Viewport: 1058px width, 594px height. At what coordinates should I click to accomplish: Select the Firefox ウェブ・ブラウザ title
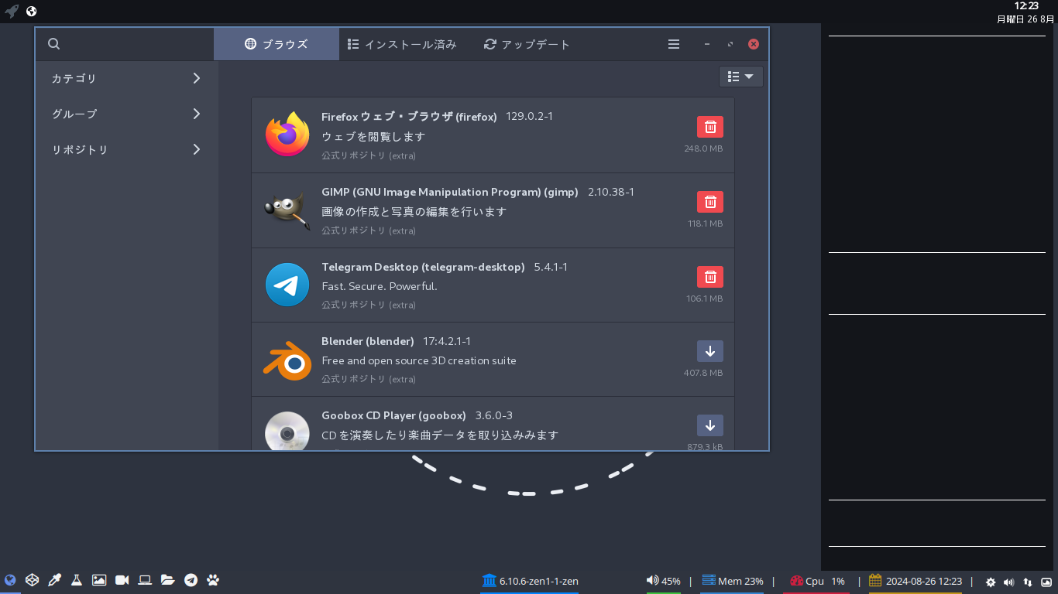409,117
